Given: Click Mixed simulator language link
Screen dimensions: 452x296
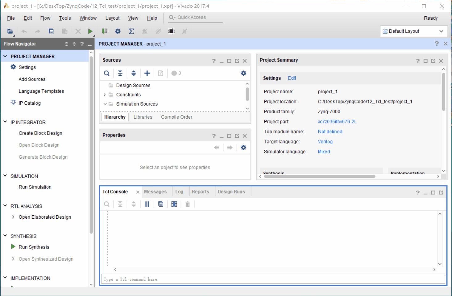Looking at the screenshot, I should click(x=324, y=152).
